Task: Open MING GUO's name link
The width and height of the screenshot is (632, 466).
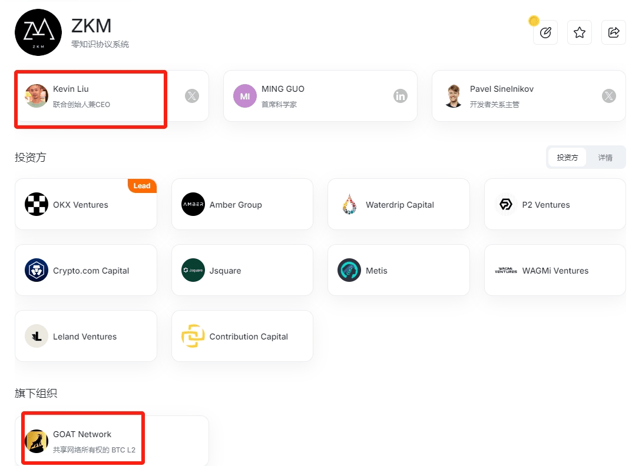Action: point(283,89)
